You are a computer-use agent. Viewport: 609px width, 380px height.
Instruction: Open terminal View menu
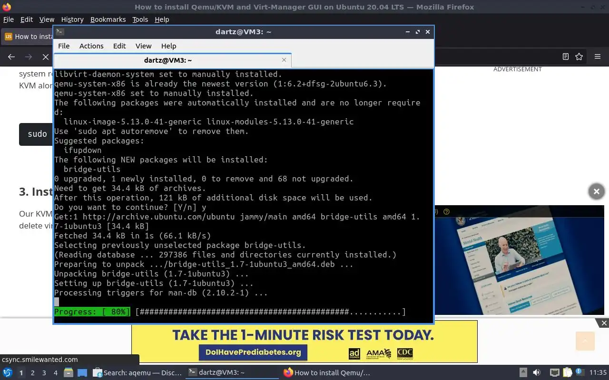143,46
